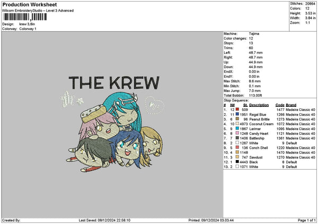Click the Production Worksheet title

(30, 4)
